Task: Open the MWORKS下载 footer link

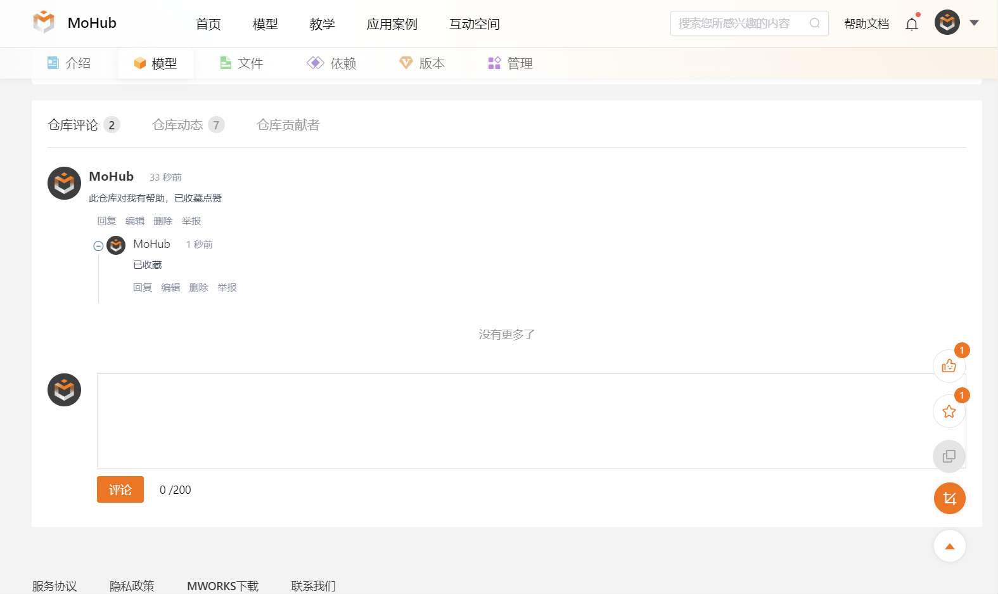Action: pos(222,586)
